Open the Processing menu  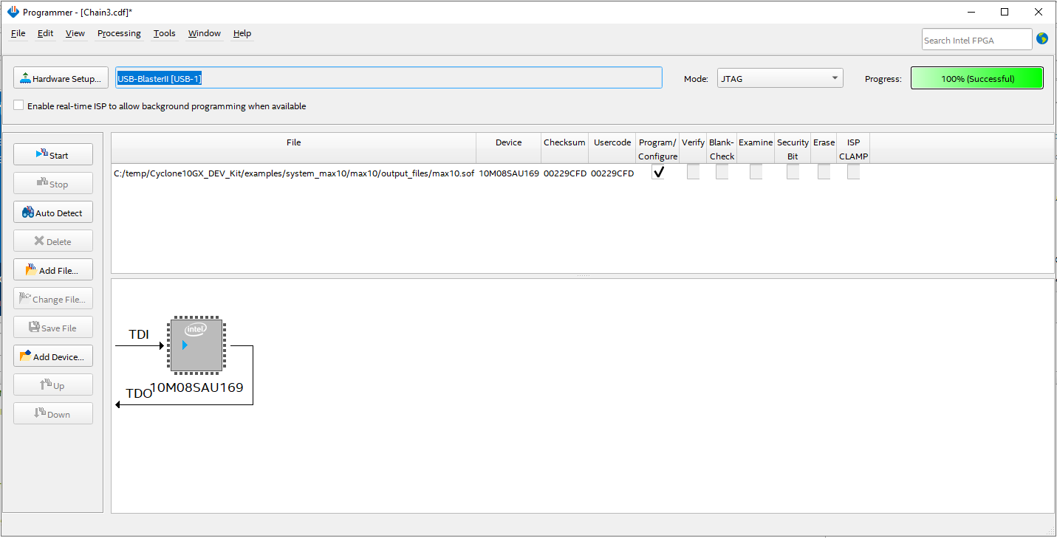click(119, 33)
